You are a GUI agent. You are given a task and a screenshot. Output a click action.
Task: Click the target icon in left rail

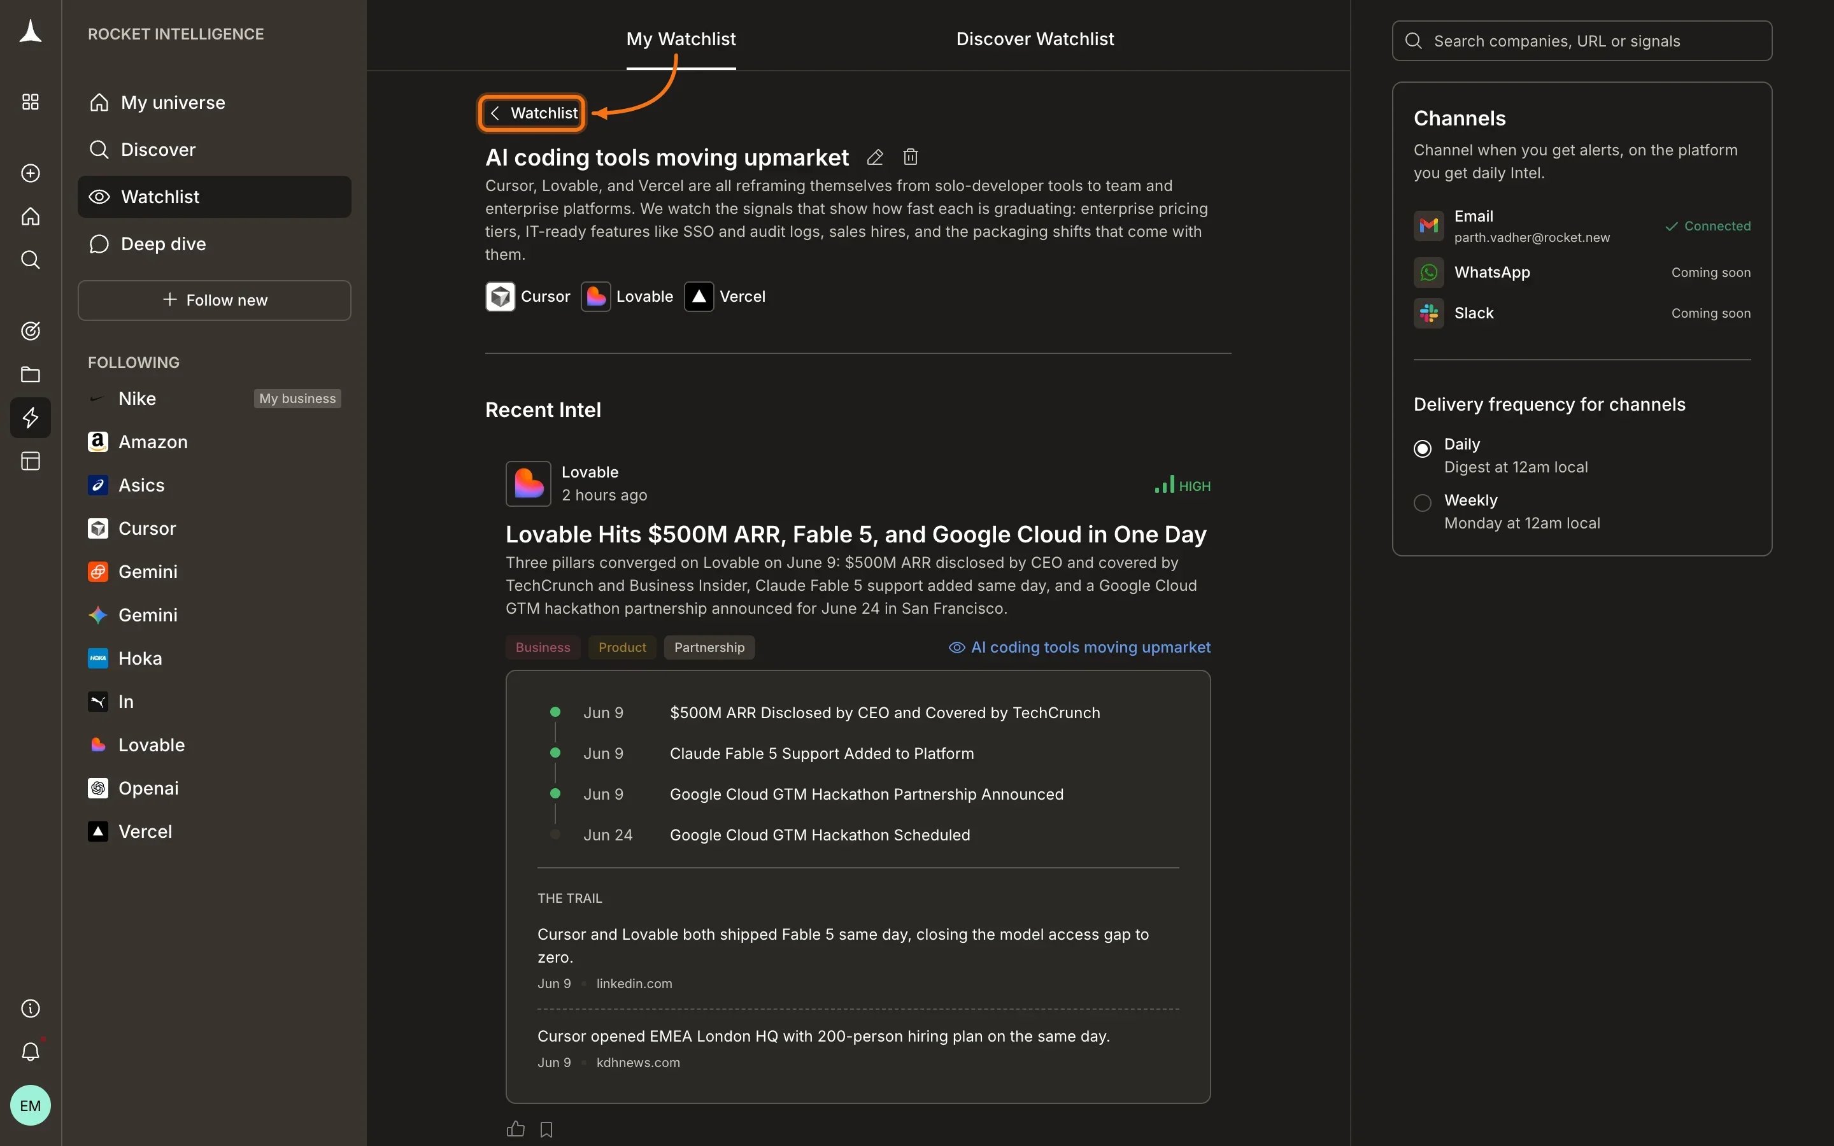coord(31,330)
